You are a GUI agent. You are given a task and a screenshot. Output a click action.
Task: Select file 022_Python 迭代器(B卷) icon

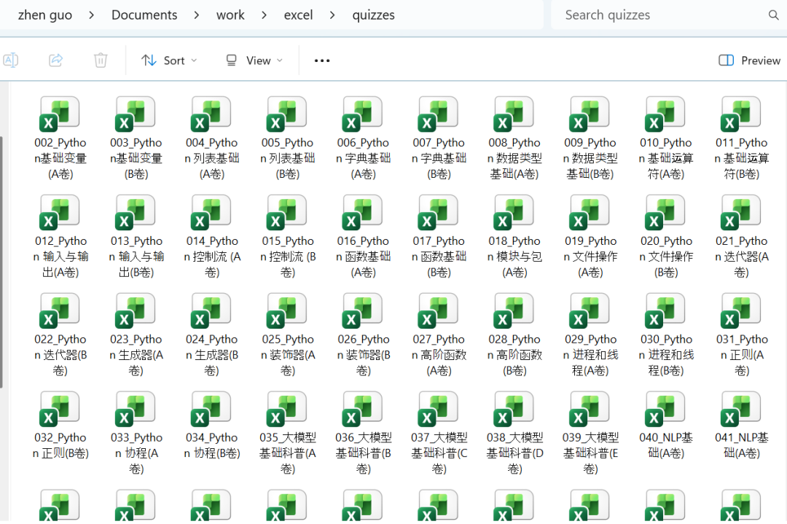pyautogui.click(x=60, y=312)
